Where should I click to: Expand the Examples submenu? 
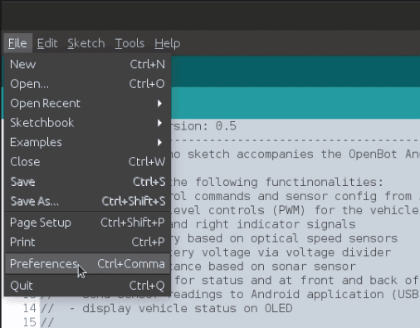coord(87,142)
